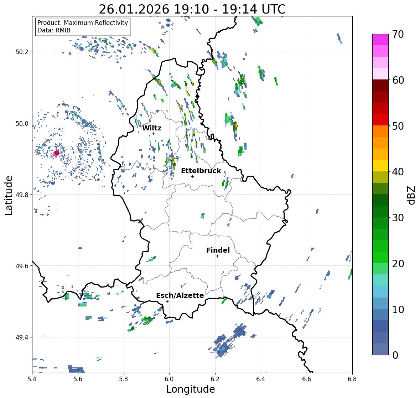Click the 50 tick on the colorbar
The image size is (420, 398).
click(398, 126)
